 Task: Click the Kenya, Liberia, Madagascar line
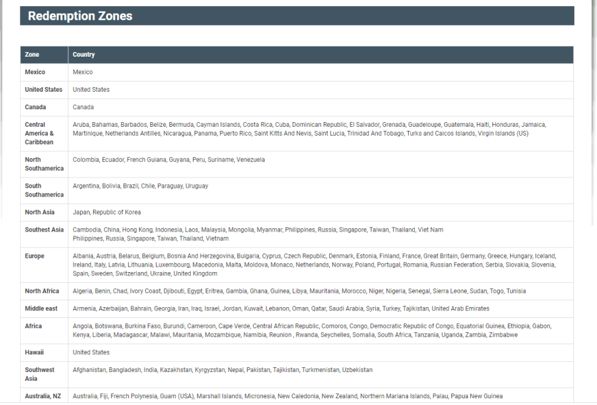(x=295, y=335)
